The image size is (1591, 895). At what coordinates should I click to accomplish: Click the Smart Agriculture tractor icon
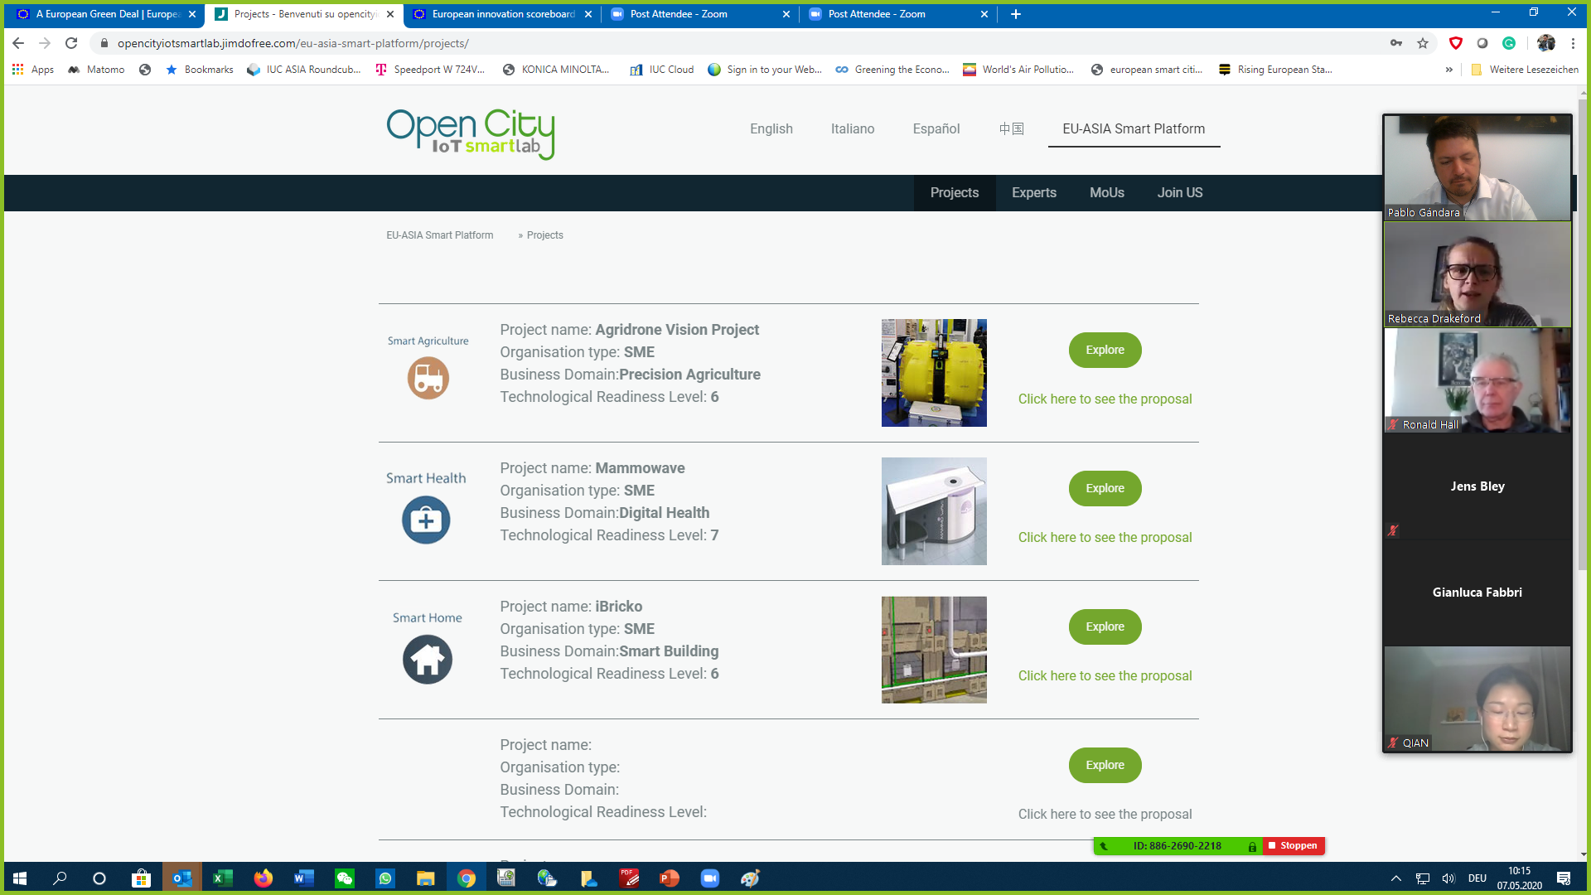coord(428,378)
